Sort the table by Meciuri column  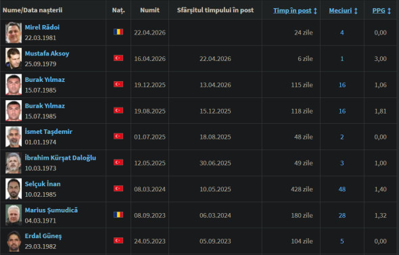pyautogui.click(x=340, y=11)
